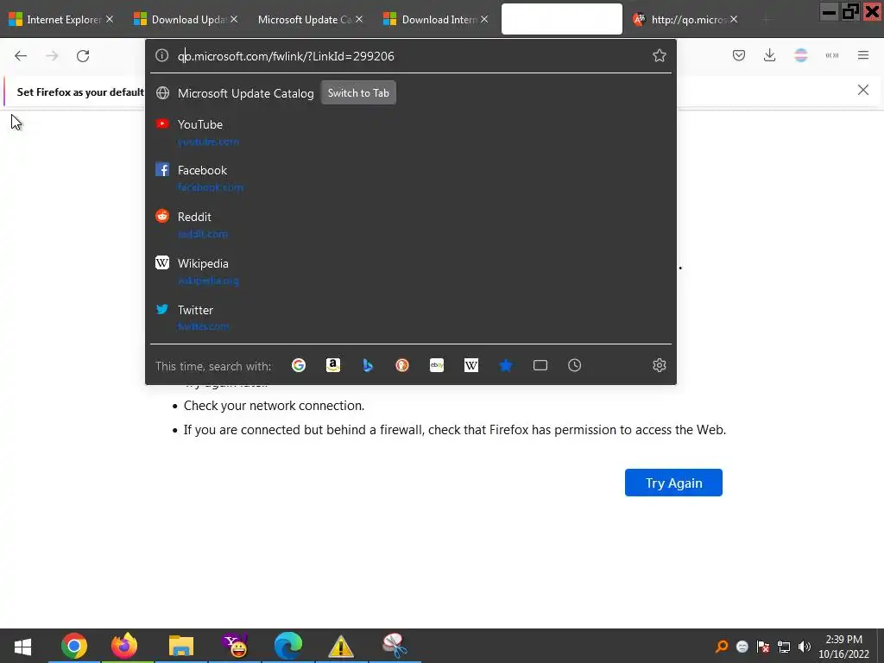Viewport: 884px width, 663px height.
Task: Open the Download Internet Explorer tab
Action: (x=435, y=19)
